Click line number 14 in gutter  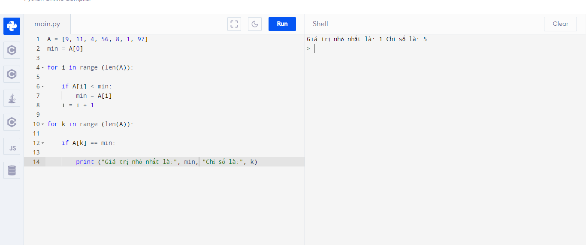(36, 162)
